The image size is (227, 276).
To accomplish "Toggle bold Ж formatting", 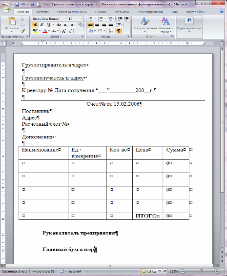I will point(35,25).
